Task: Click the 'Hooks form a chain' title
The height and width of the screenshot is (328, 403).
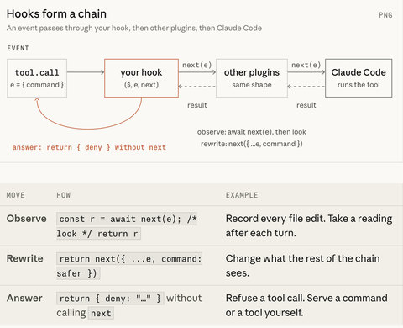Action: (56, 13)
